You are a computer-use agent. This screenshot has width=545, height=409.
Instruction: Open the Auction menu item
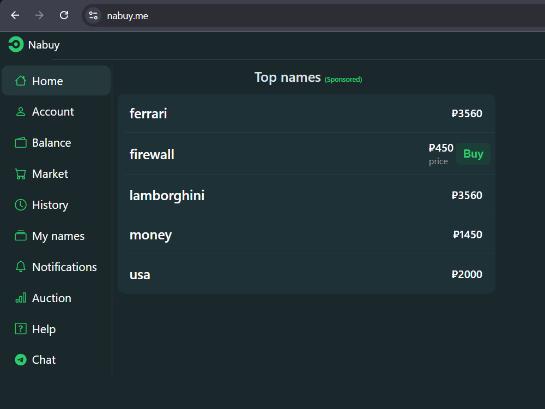(x=56, y=298)
